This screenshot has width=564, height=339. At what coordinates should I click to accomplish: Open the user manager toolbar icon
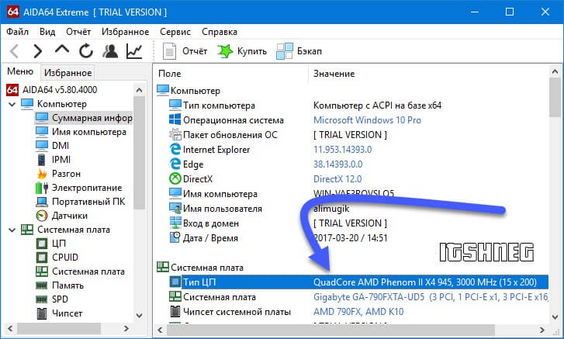110,51
